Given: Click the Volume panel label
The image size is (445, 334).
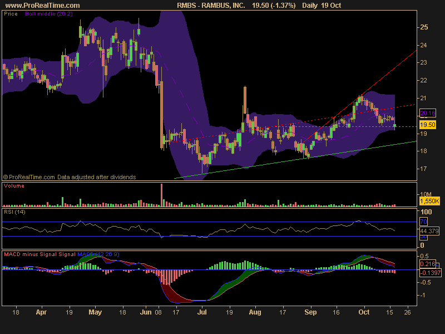Looking at the screenshot, I should 14,186.
